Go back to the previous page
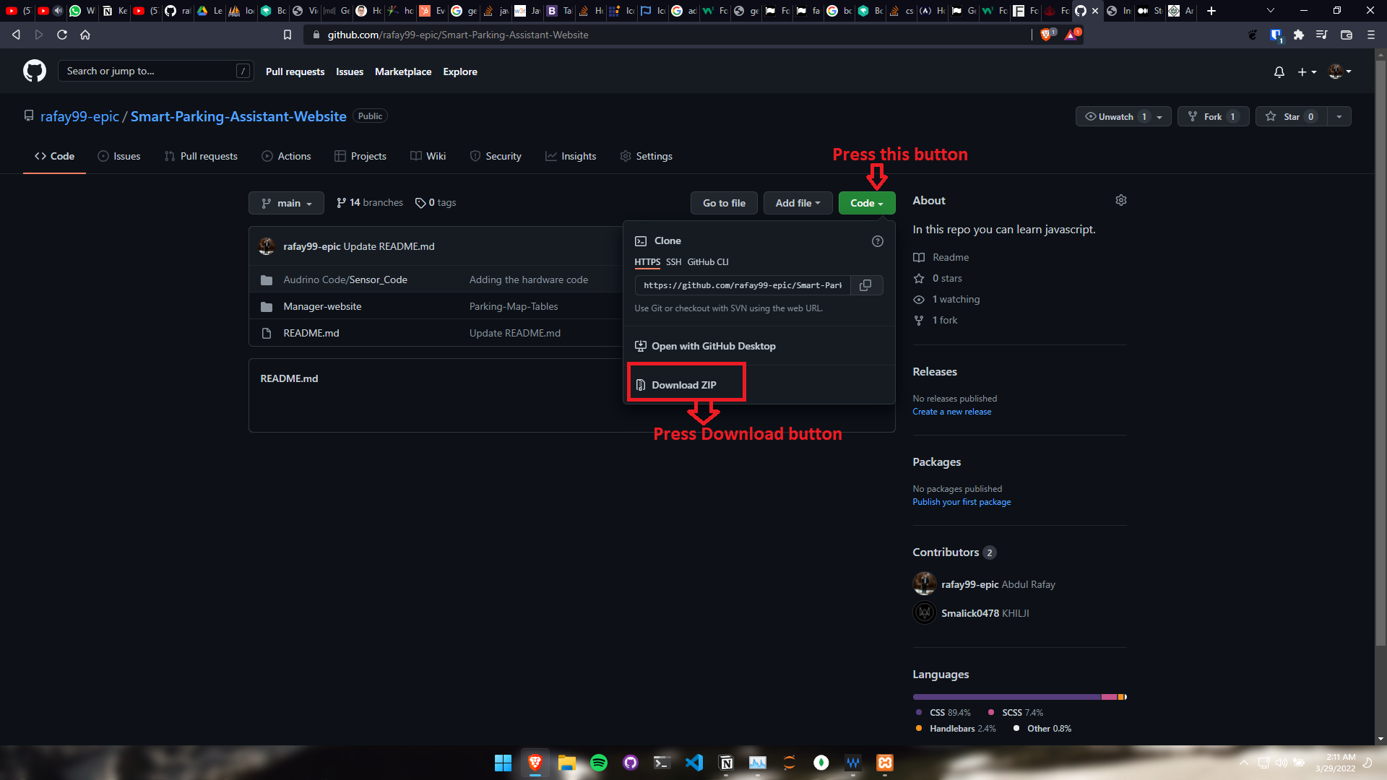This screenshot has width=1387, height=780. click(x=16, y=35)
